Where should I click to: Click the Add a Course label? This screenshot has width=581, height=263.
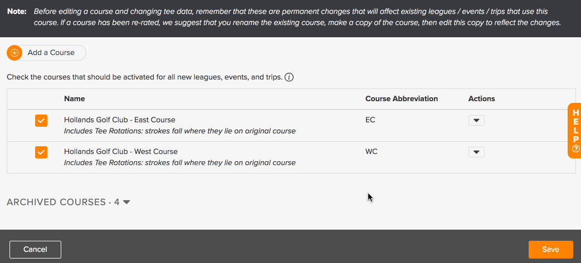pos(51,52)
